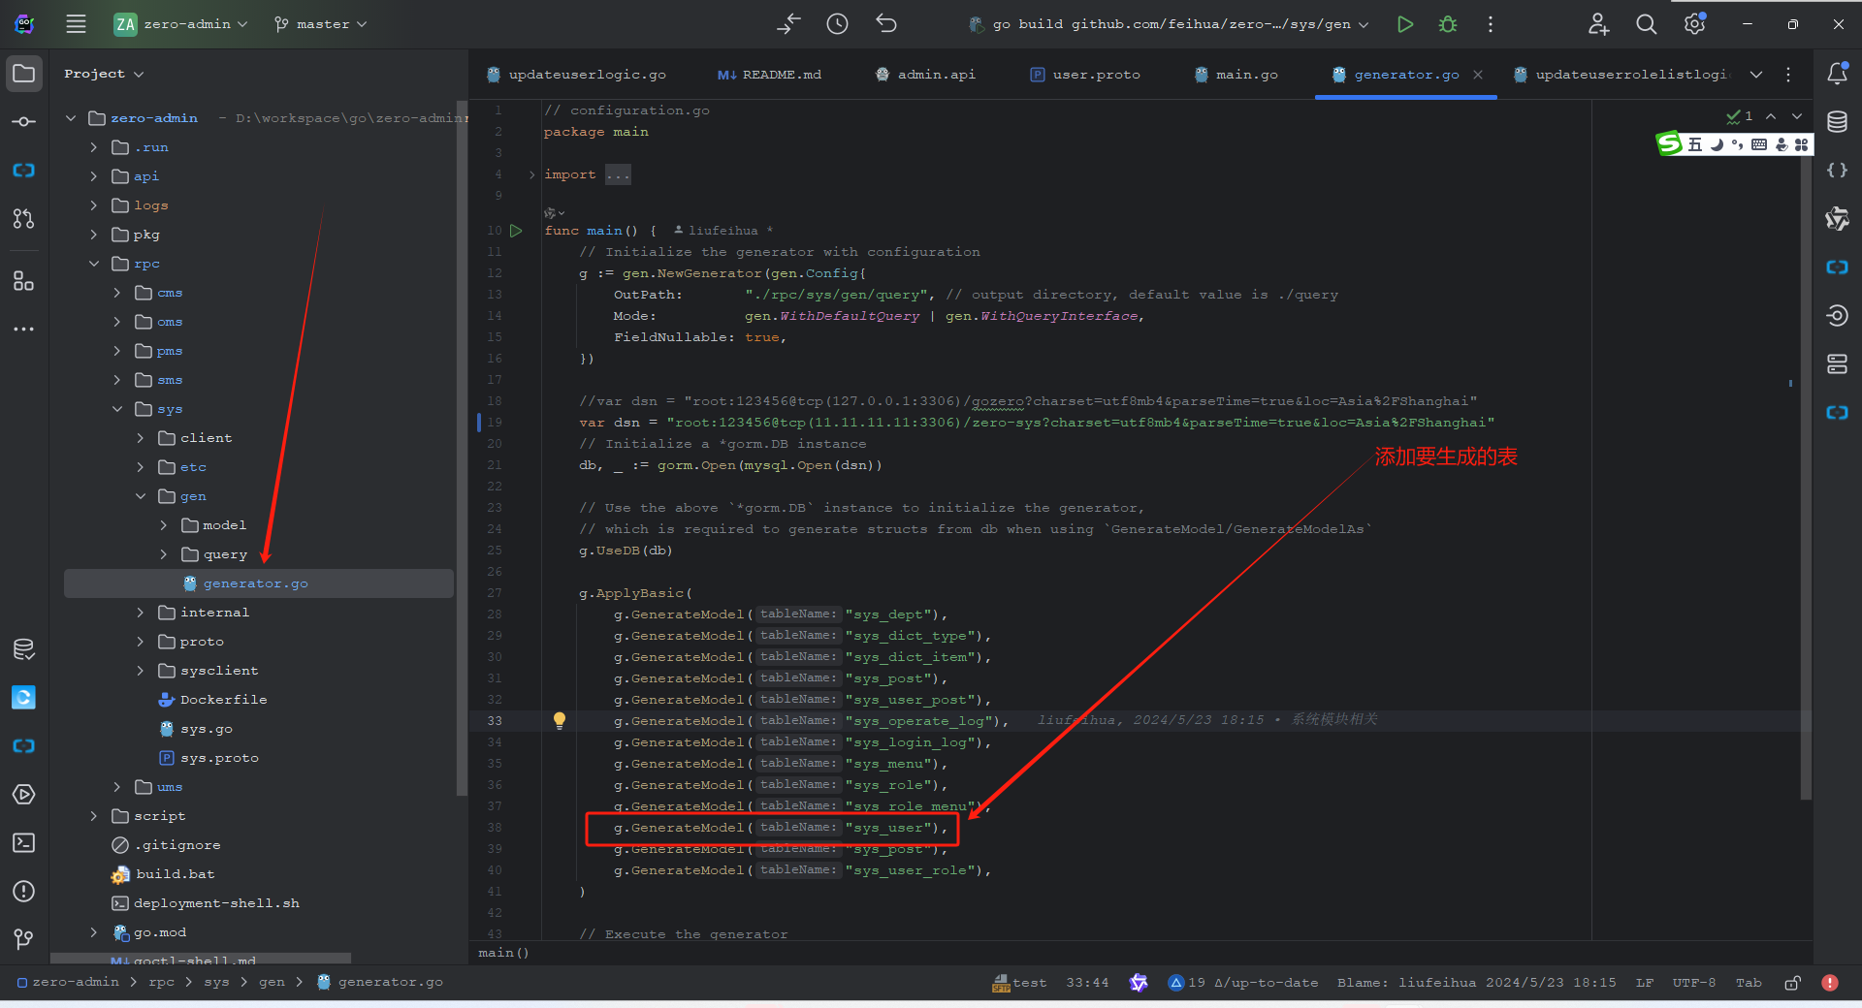Open the Git tool window icon

(x=24, y=938)
